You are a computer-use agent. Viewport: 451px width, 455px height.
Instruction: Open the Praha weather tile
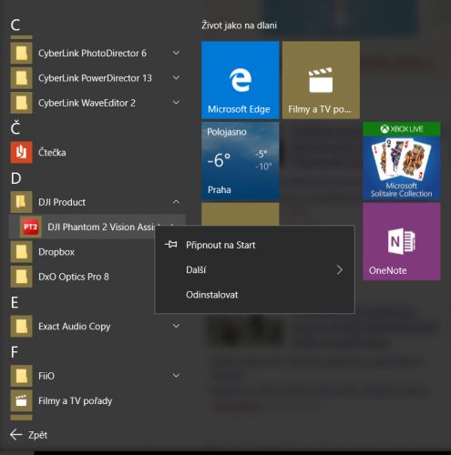[x=241, y=161]
